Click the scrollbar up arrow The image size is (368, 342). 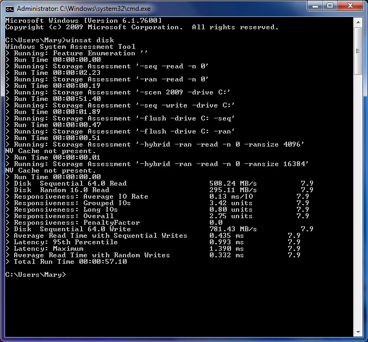(x=358, y=22)
